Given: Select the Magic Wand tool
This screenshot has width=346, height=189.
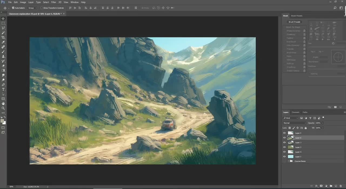Looking at the screenshot, I should point(3,33).
